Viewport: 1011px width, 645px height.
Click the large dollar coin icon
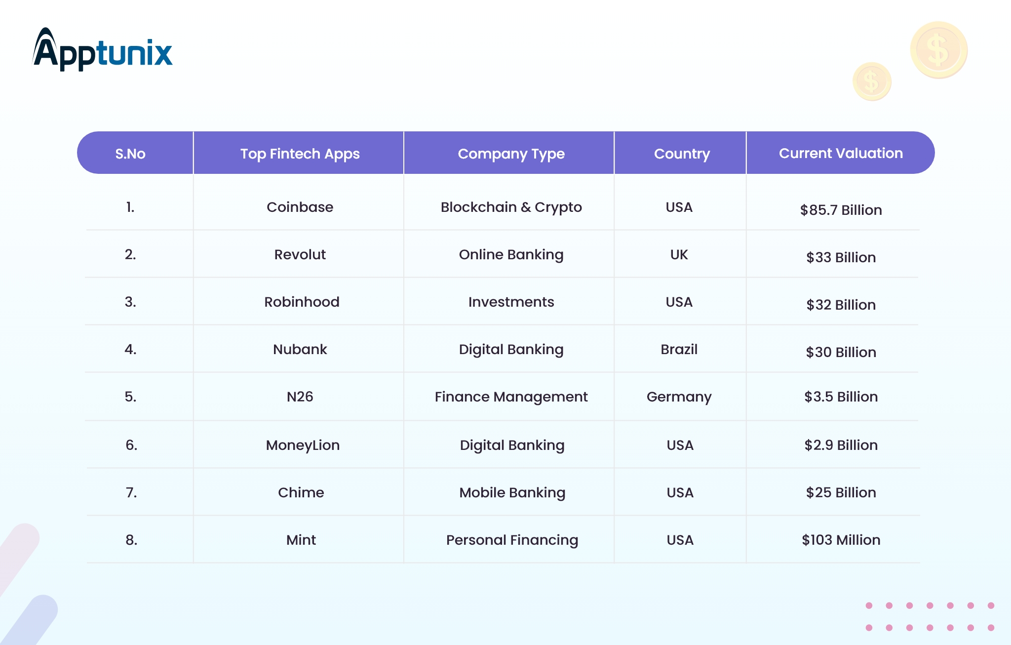938,50
